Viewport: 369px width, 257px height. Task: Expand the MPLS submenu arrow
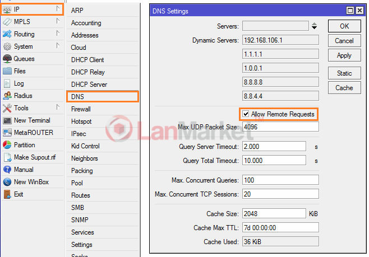[58, 21]
